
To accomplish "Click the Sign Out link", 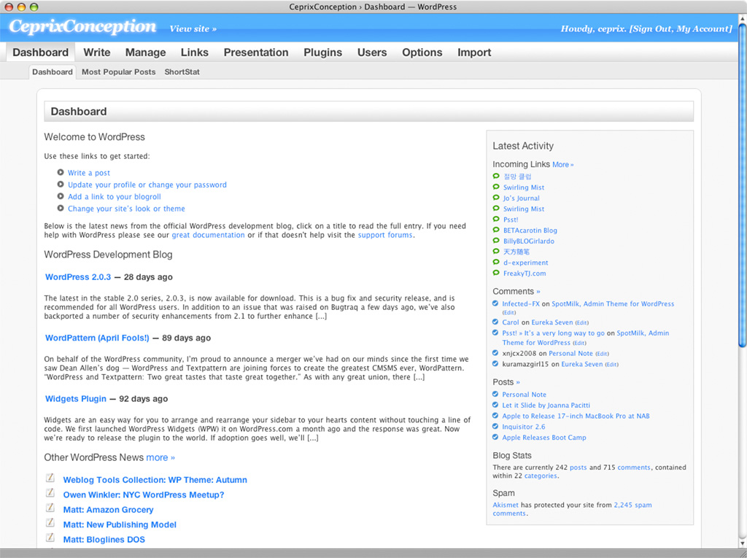I will [652, 28].
